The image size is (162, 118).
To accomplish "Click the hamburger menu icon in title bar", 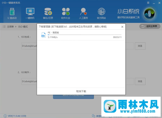I will [148, 3].
